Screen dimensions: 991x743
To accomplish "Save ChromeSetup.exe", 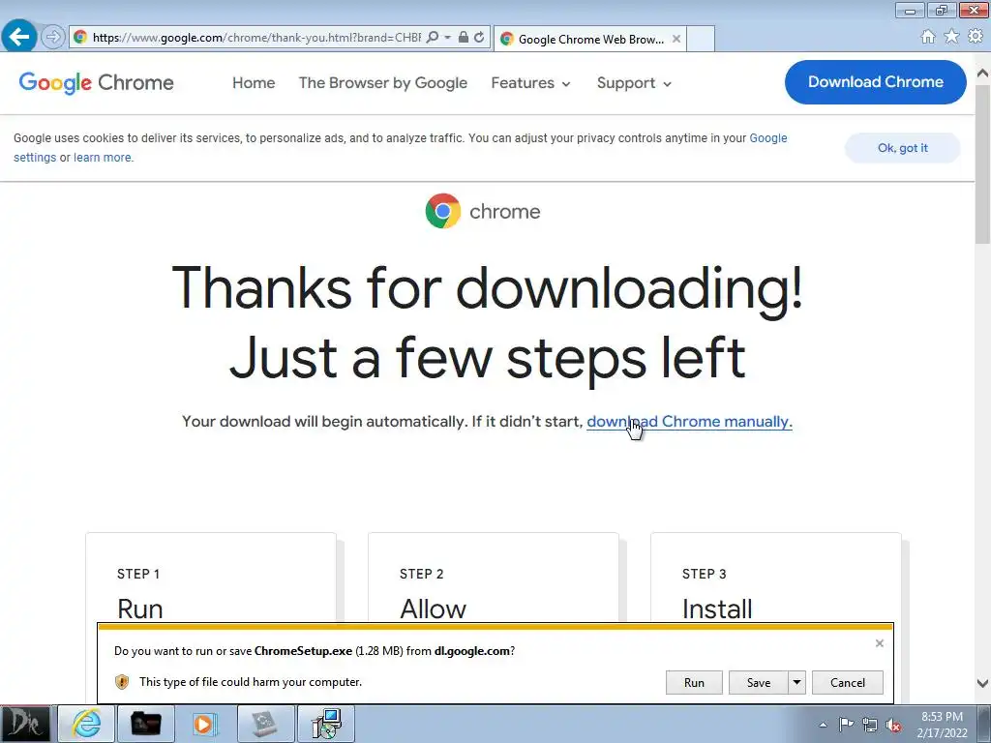I will 759,682.
